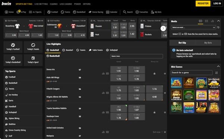Open Search in navigation bar

[x=128, y=12]
